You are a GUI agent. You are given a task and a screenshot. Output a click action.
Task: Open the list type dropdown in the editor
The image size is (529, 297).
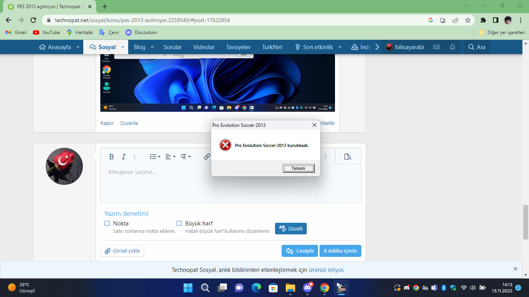[155, 157]
